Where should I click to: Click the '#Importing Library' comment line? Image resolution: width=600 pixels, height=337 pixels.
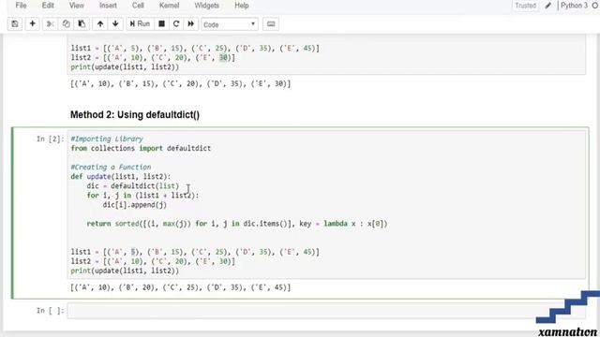pos(107,139)
